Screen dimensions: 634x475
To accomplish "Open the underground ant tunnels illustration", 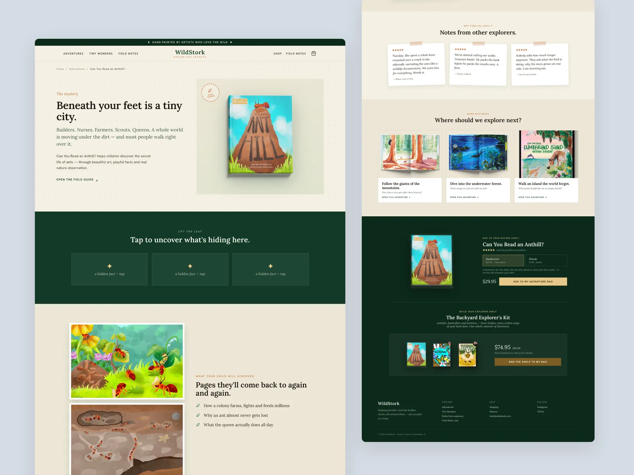I will [127, 439].
